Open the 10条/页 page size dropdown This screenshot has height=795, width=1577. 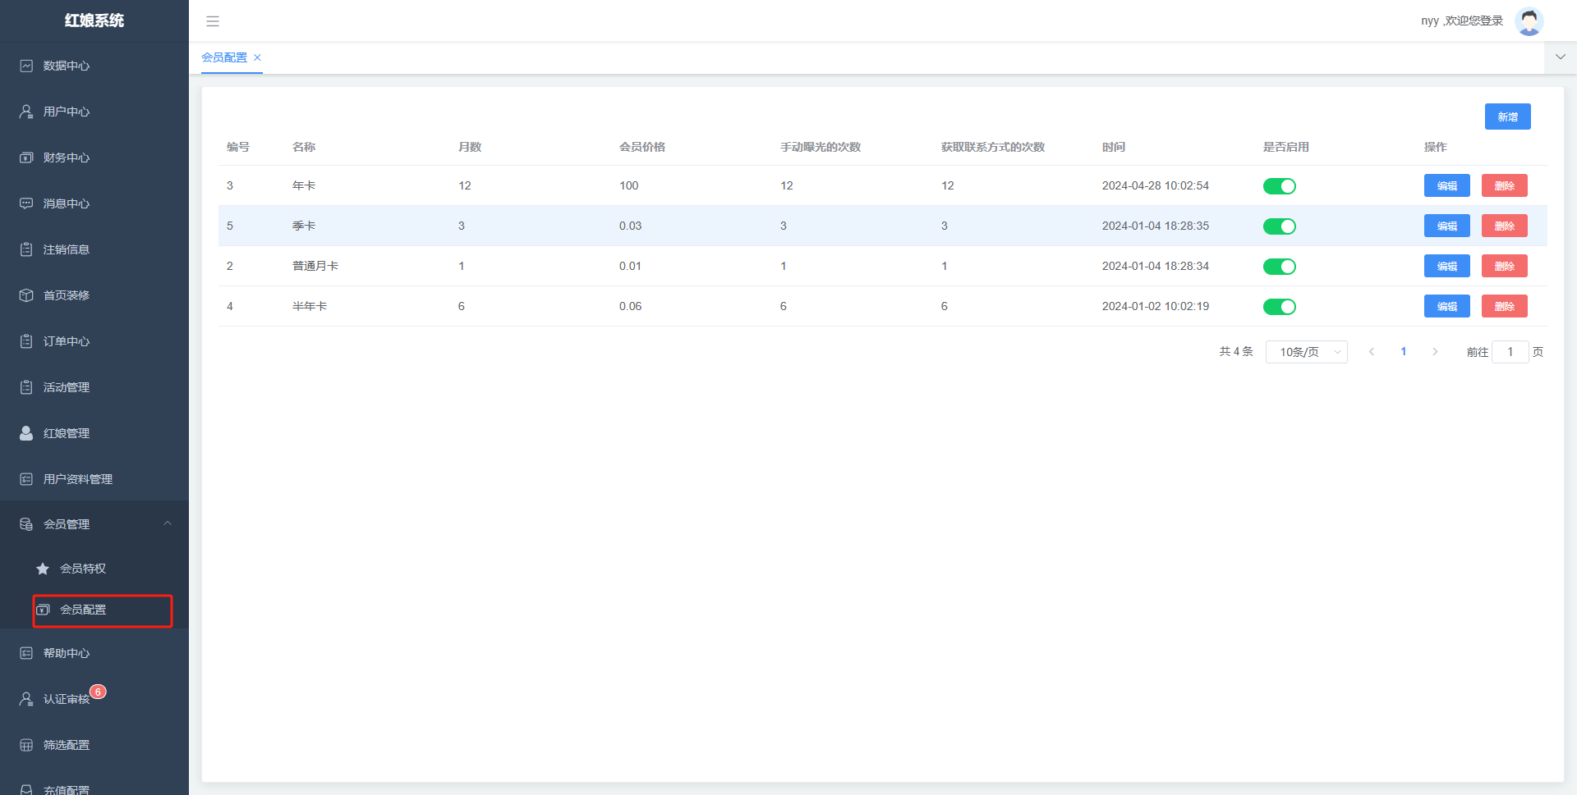click(1306, 352)
